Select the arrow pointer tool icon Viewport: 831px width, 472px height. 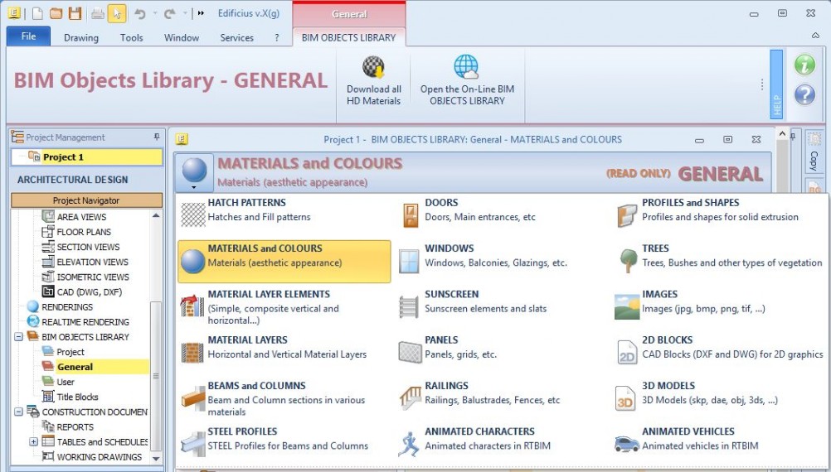(x=117, y=13)
